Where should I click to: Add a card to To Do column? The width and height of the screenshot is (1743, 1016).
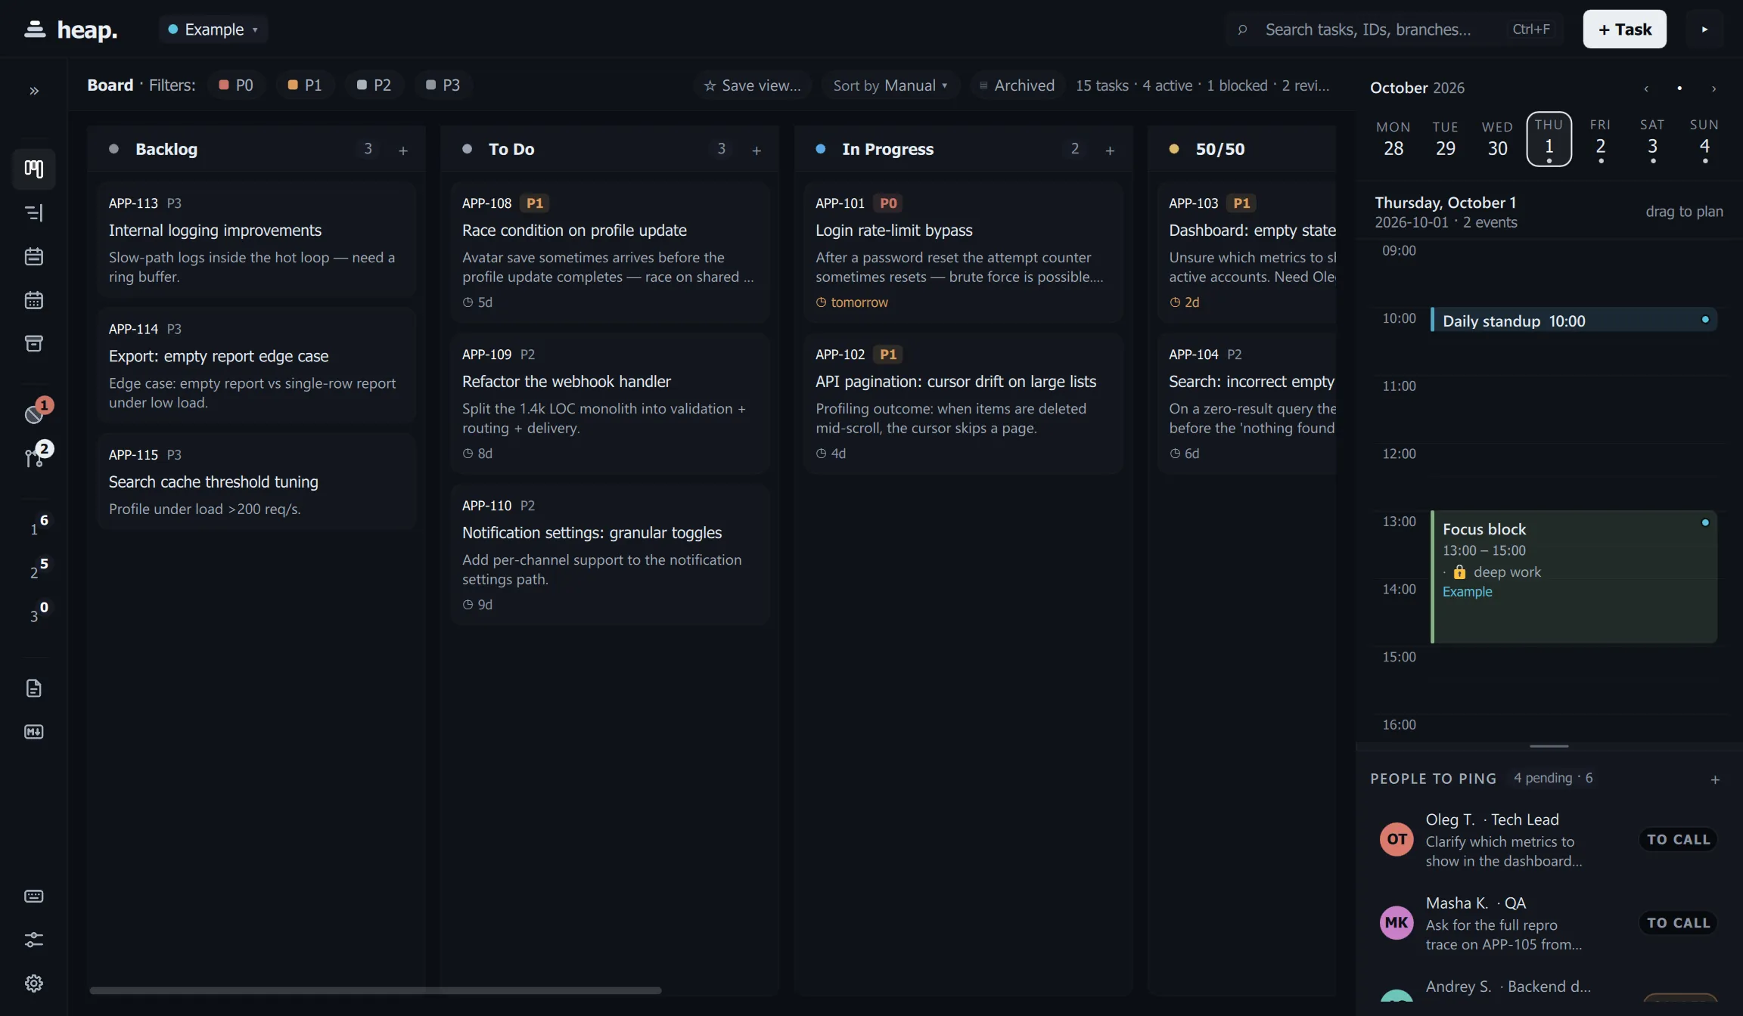tap(757, 150)
